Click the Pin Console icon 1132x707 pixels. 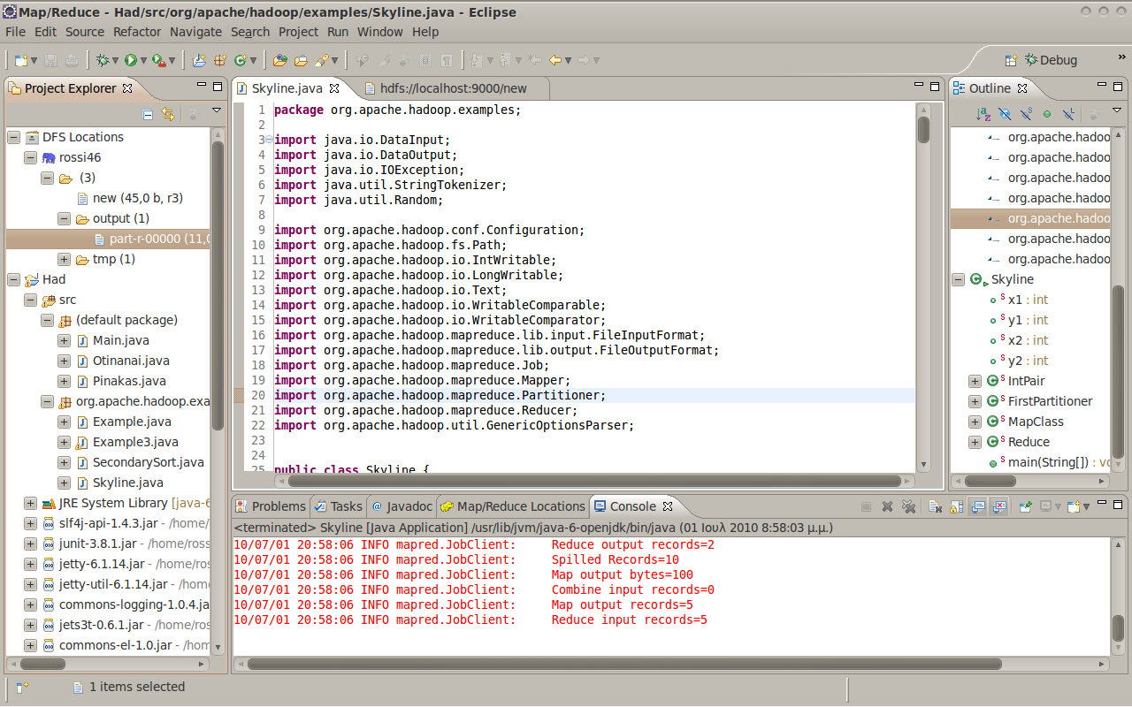[1026, 506]
